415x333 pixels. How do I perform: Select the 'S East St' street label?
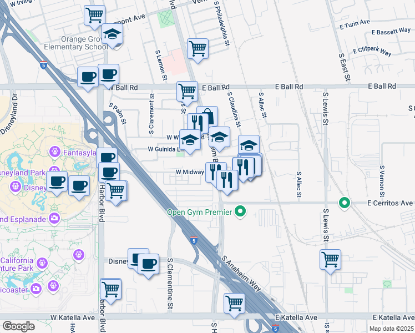(345, 67)
